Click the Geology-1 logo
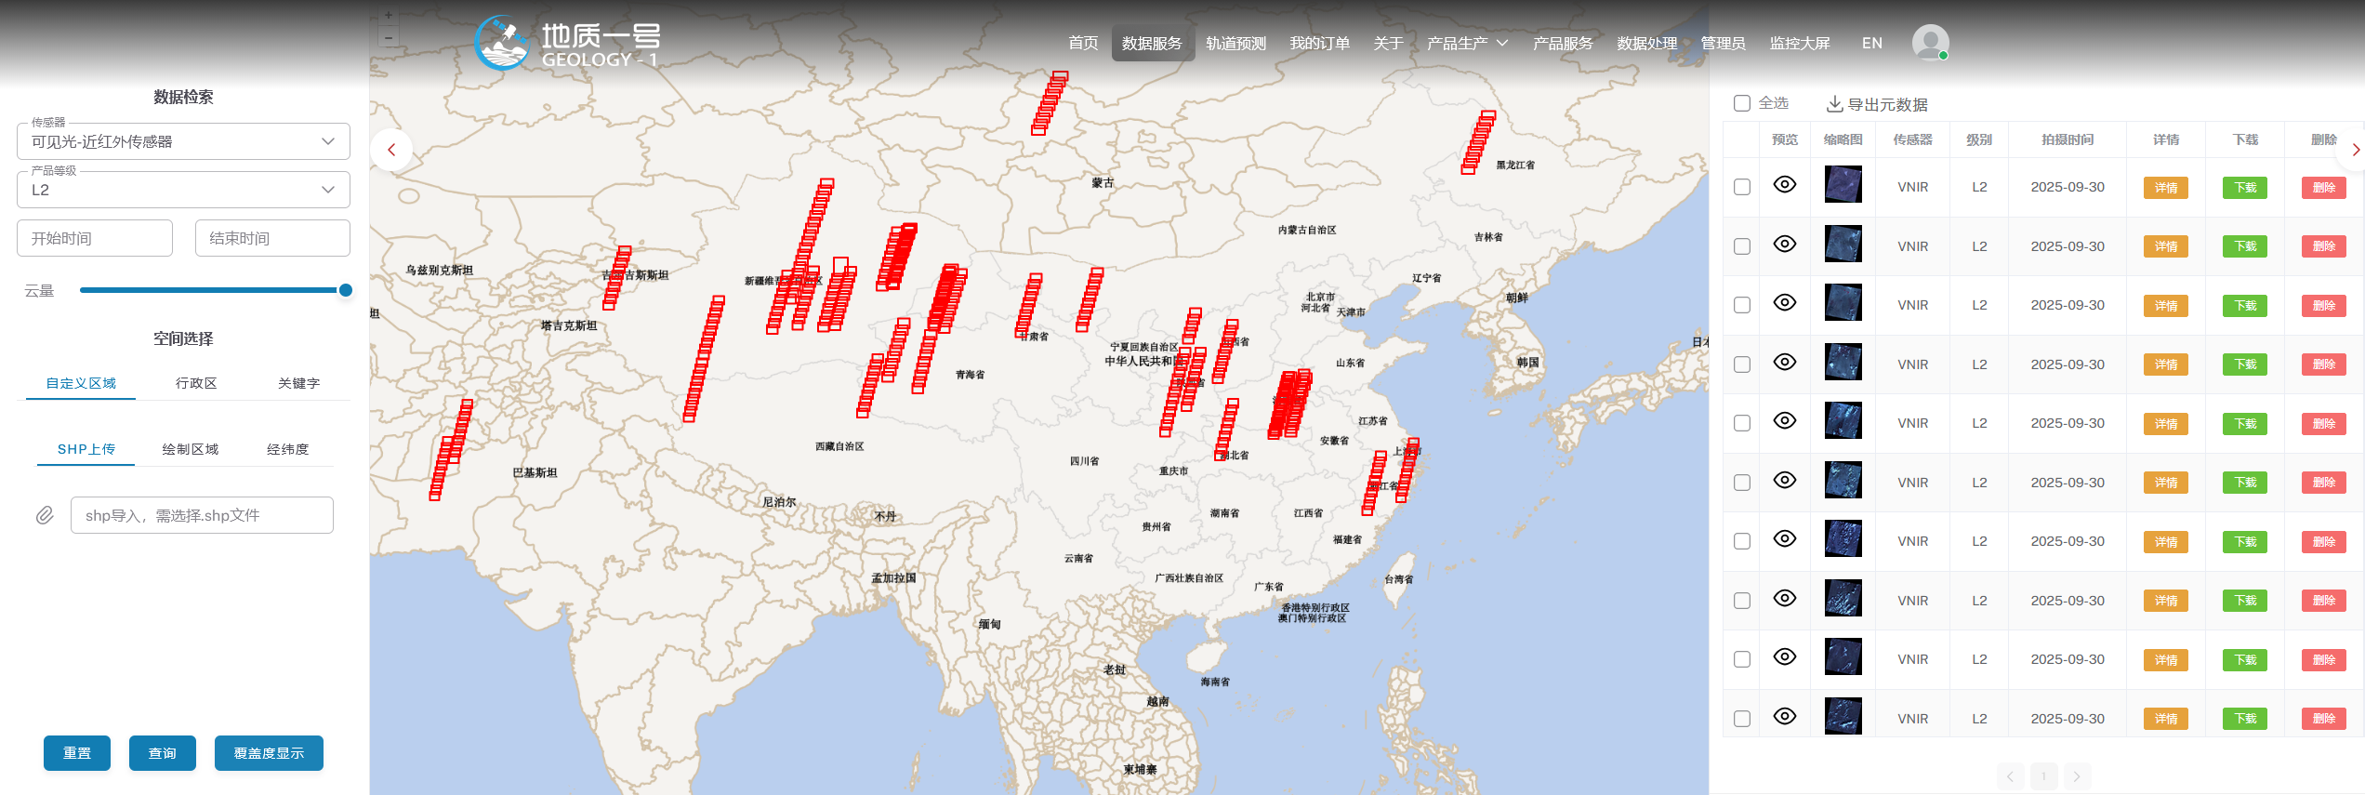 point(568,43)
